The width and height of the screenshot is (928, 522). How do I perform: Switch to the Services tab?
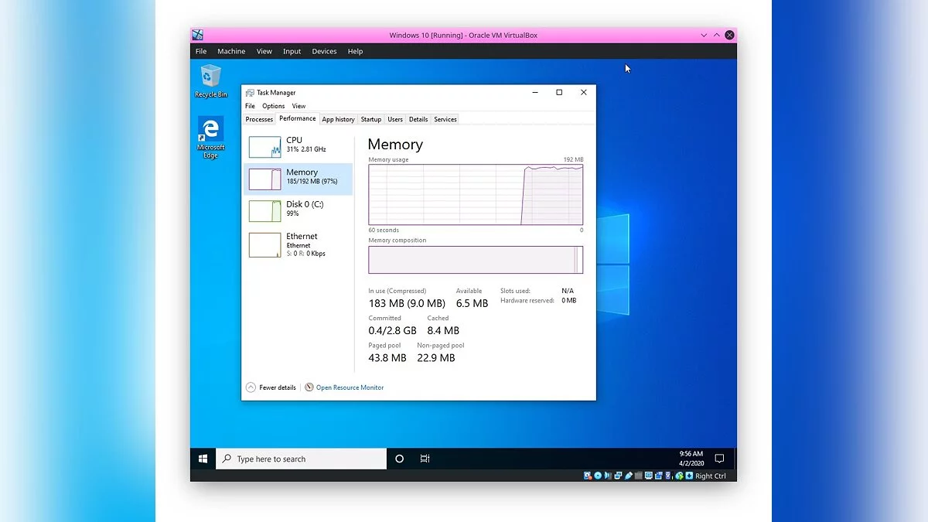(445, 119)
